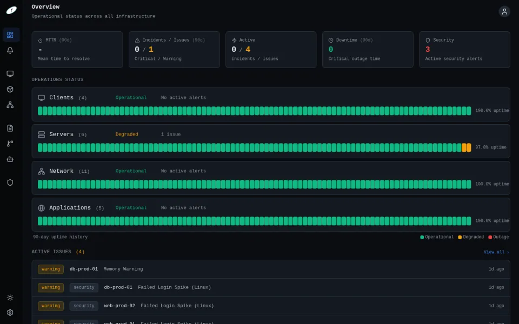Open the security shield icon in sidebar
This screenshot has height=324, width=519.
point(10,183)
